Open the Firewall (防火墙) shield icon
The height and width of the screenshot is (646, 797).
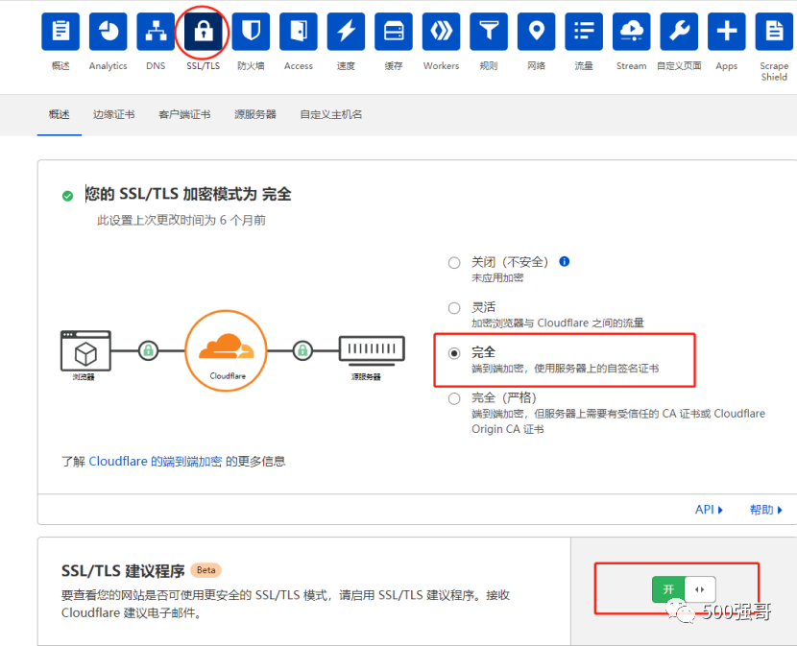click(251, 32)
